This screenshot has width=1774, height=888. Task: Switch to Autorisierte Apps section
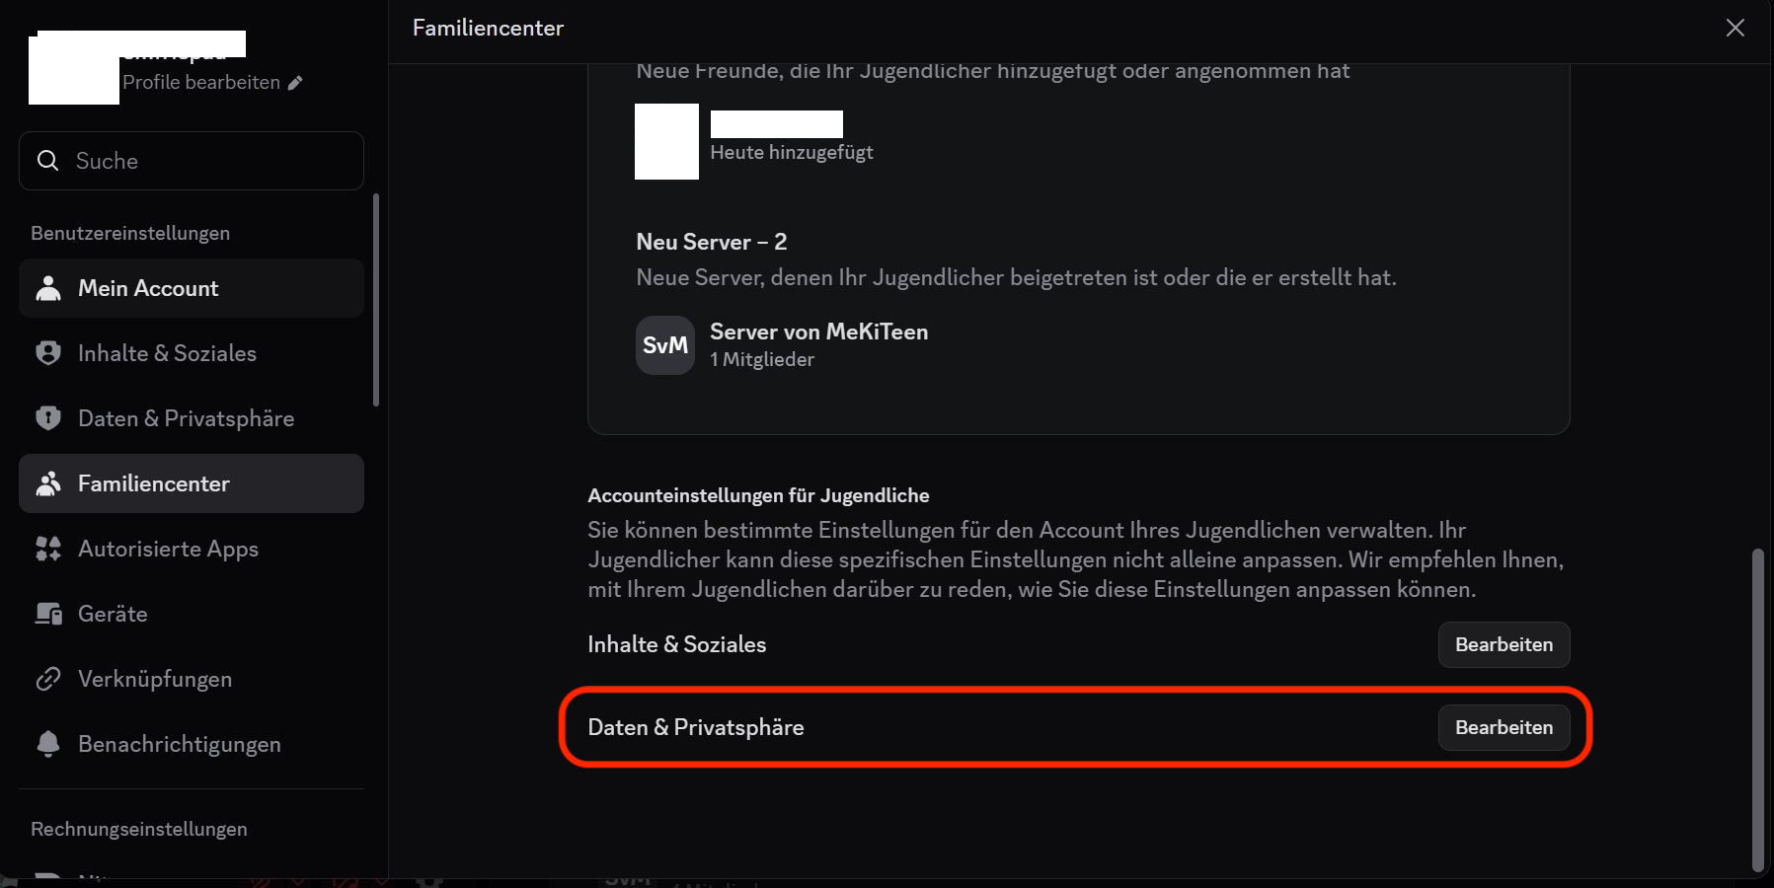click(x=168, y=549)
